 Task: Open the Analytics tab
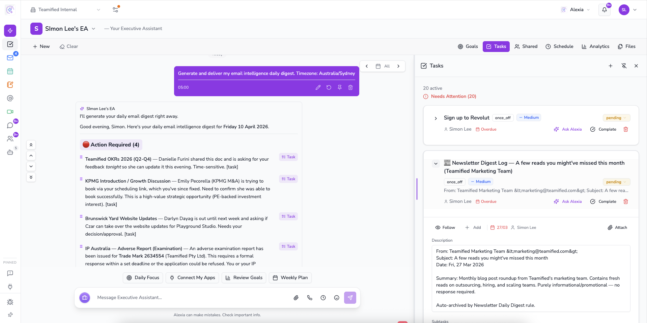(595, 46)
